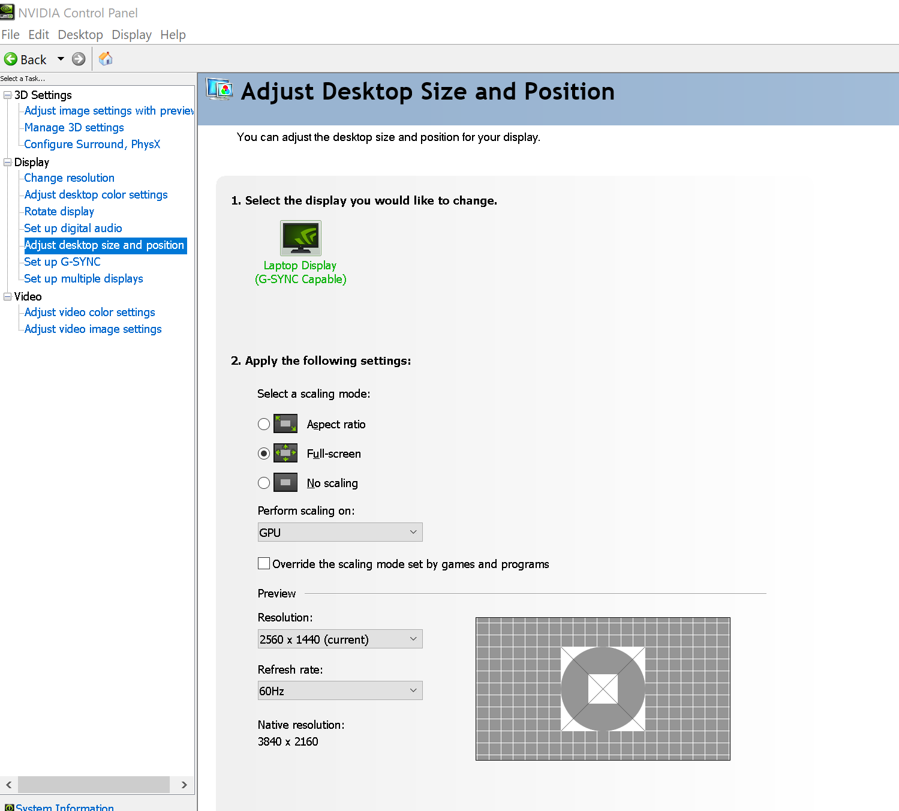Open the Desktop menu
Image resolution: width=899 pixels, height=811 pixels.
(x=80, y=35)
